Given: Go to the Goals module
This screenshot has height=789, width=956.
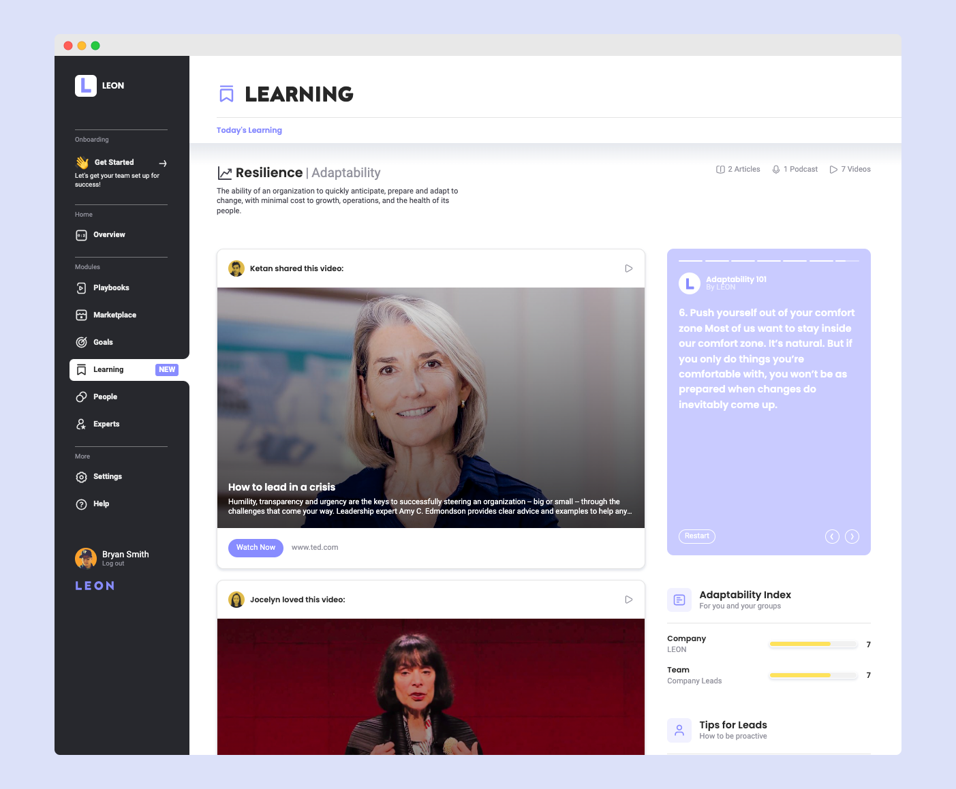Looking at the screenshot, I should point(103,343).
